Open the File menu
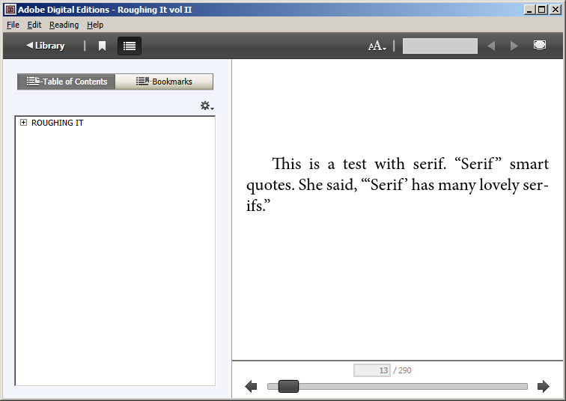566x401 pixels. coord(13,25)
